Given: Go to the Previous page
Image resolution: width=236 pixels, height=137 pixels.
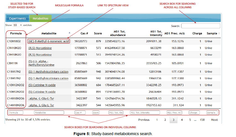Looking at the screenshot, I should point(144,120).
